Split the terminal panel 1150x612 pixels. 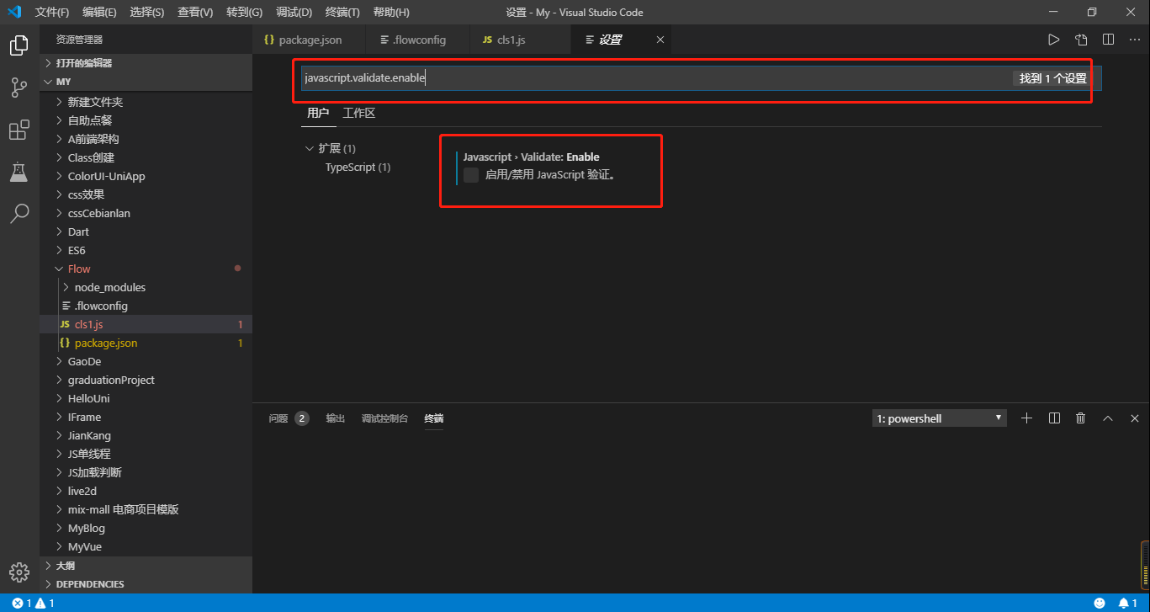(x=1054, y=418)
